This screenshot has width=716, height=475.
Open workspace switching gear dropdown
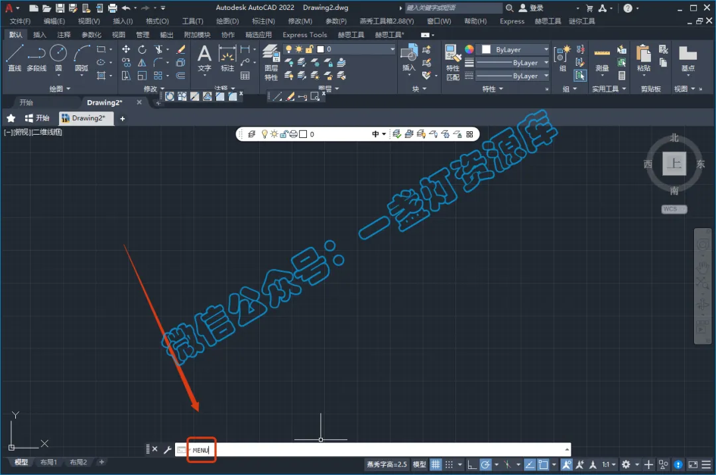[x=630, y=464]
